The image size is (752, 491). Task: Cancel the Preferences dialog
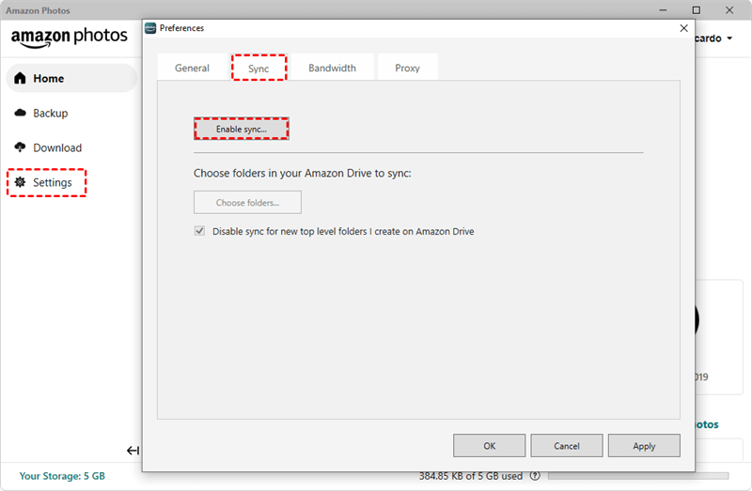[x=567, y=446]
